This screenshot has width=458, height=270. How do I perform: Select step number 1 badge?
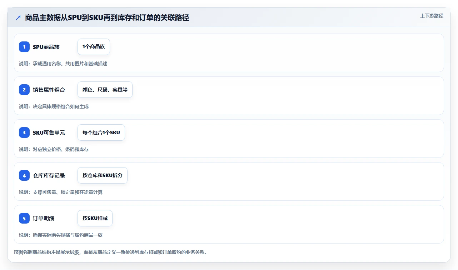click(x=24, y=47)
